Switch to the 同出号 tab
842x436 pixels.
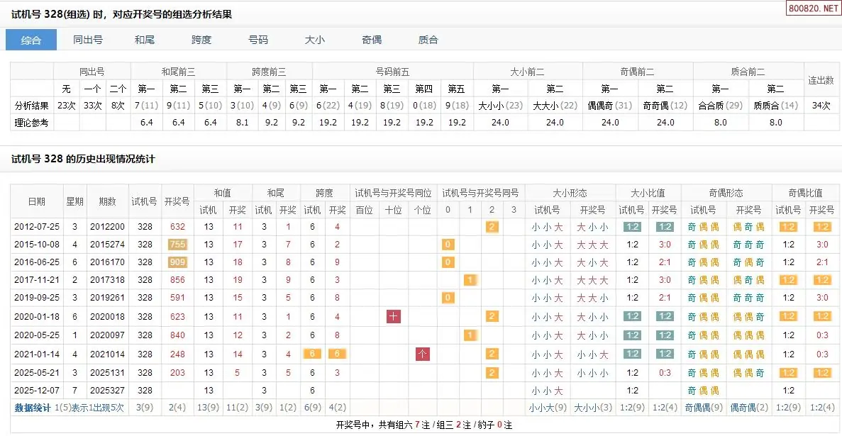88,40
